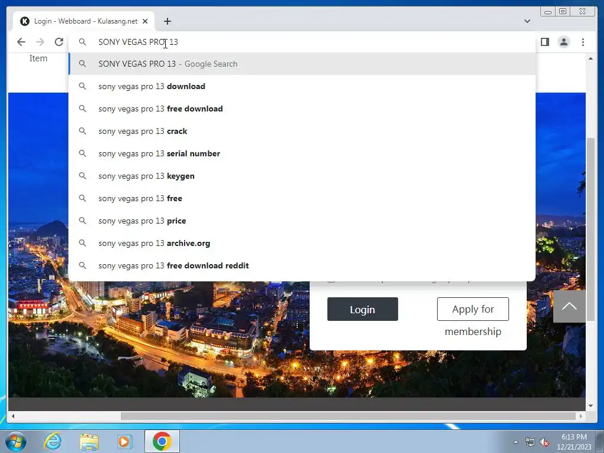Click the horizontal scrollbar thumb

(347, 416)
